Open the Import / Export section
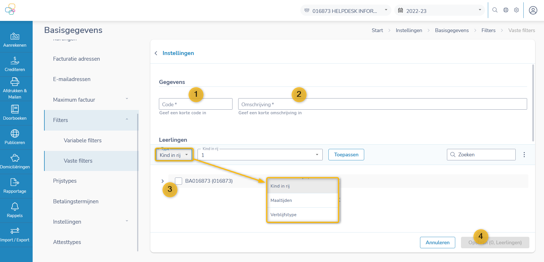544x262 pixels. (15, 235)
